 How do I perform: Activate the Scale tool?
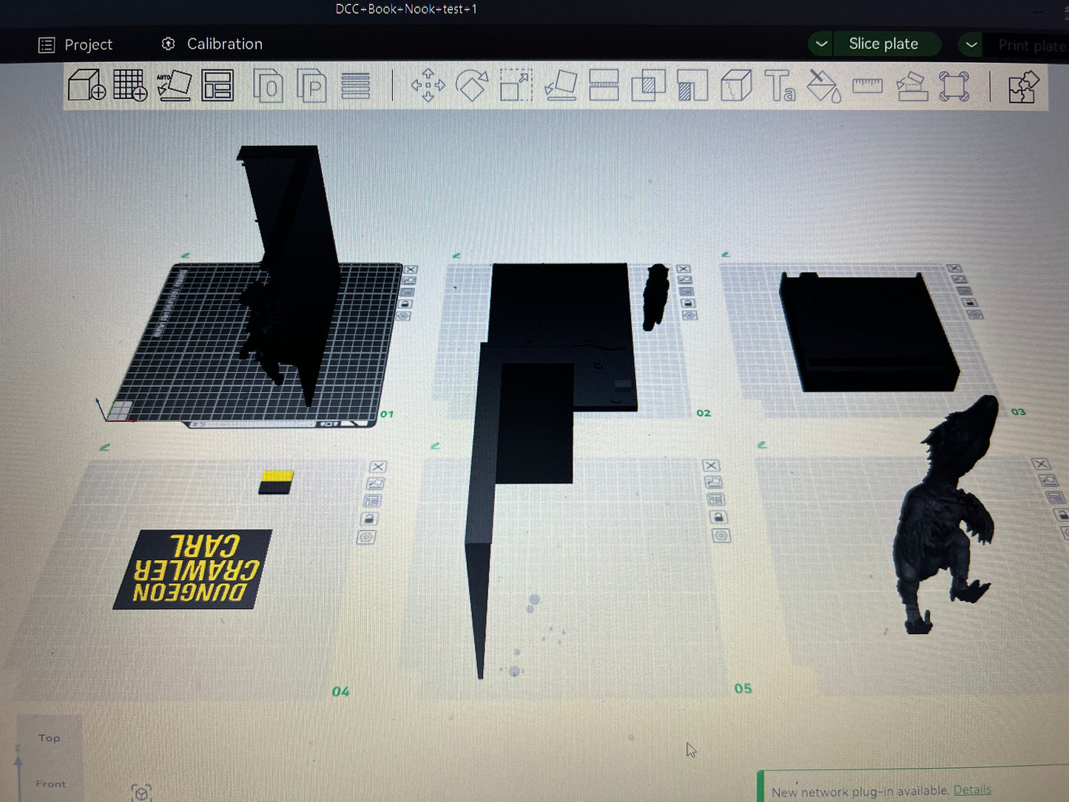point(516,86)
